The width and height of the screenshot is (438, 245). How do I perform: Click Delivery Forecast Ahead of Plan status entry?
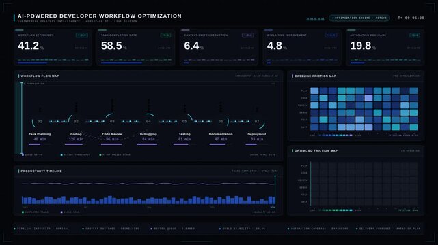(x=388, y=229)
